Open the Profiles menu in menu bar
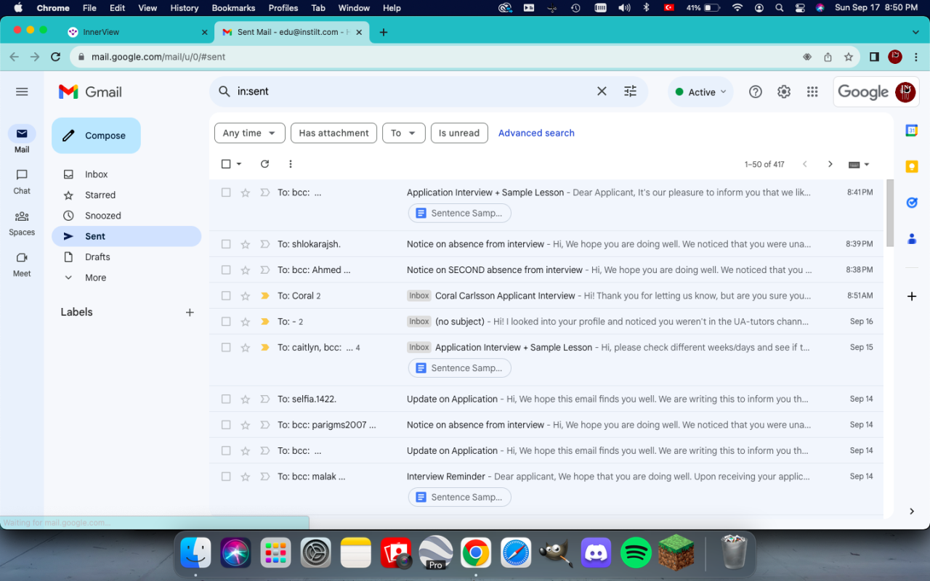Viewport: 930px width, 581px height. (283, 8)
